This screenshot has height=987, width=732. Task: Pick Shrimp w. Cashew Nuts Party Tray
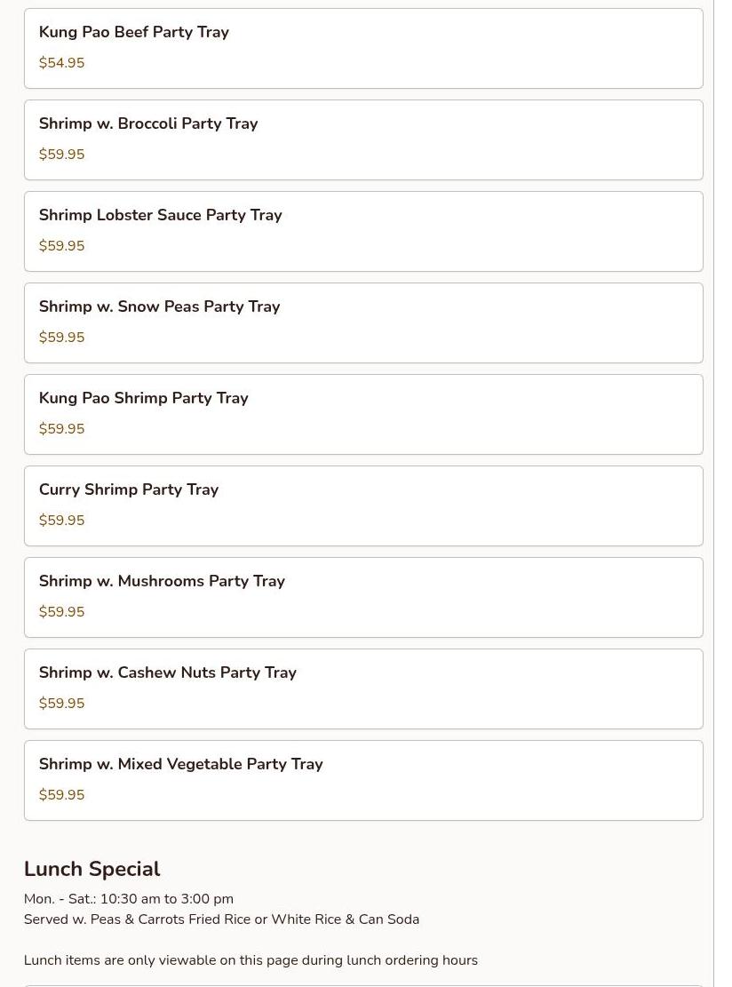click(167, 673)
